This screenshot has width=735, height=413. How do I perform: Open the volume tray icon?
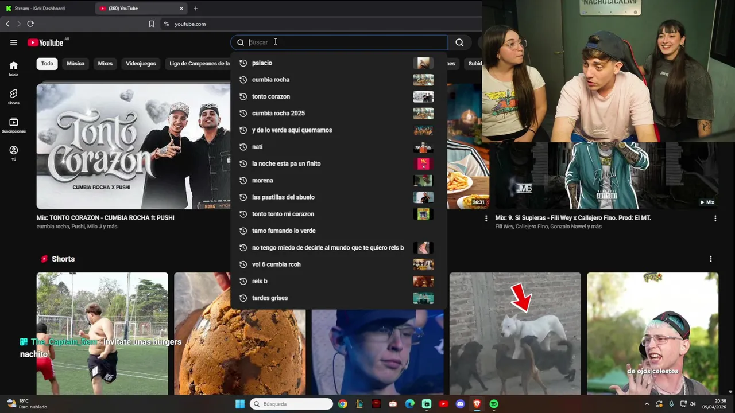[693, 404]
